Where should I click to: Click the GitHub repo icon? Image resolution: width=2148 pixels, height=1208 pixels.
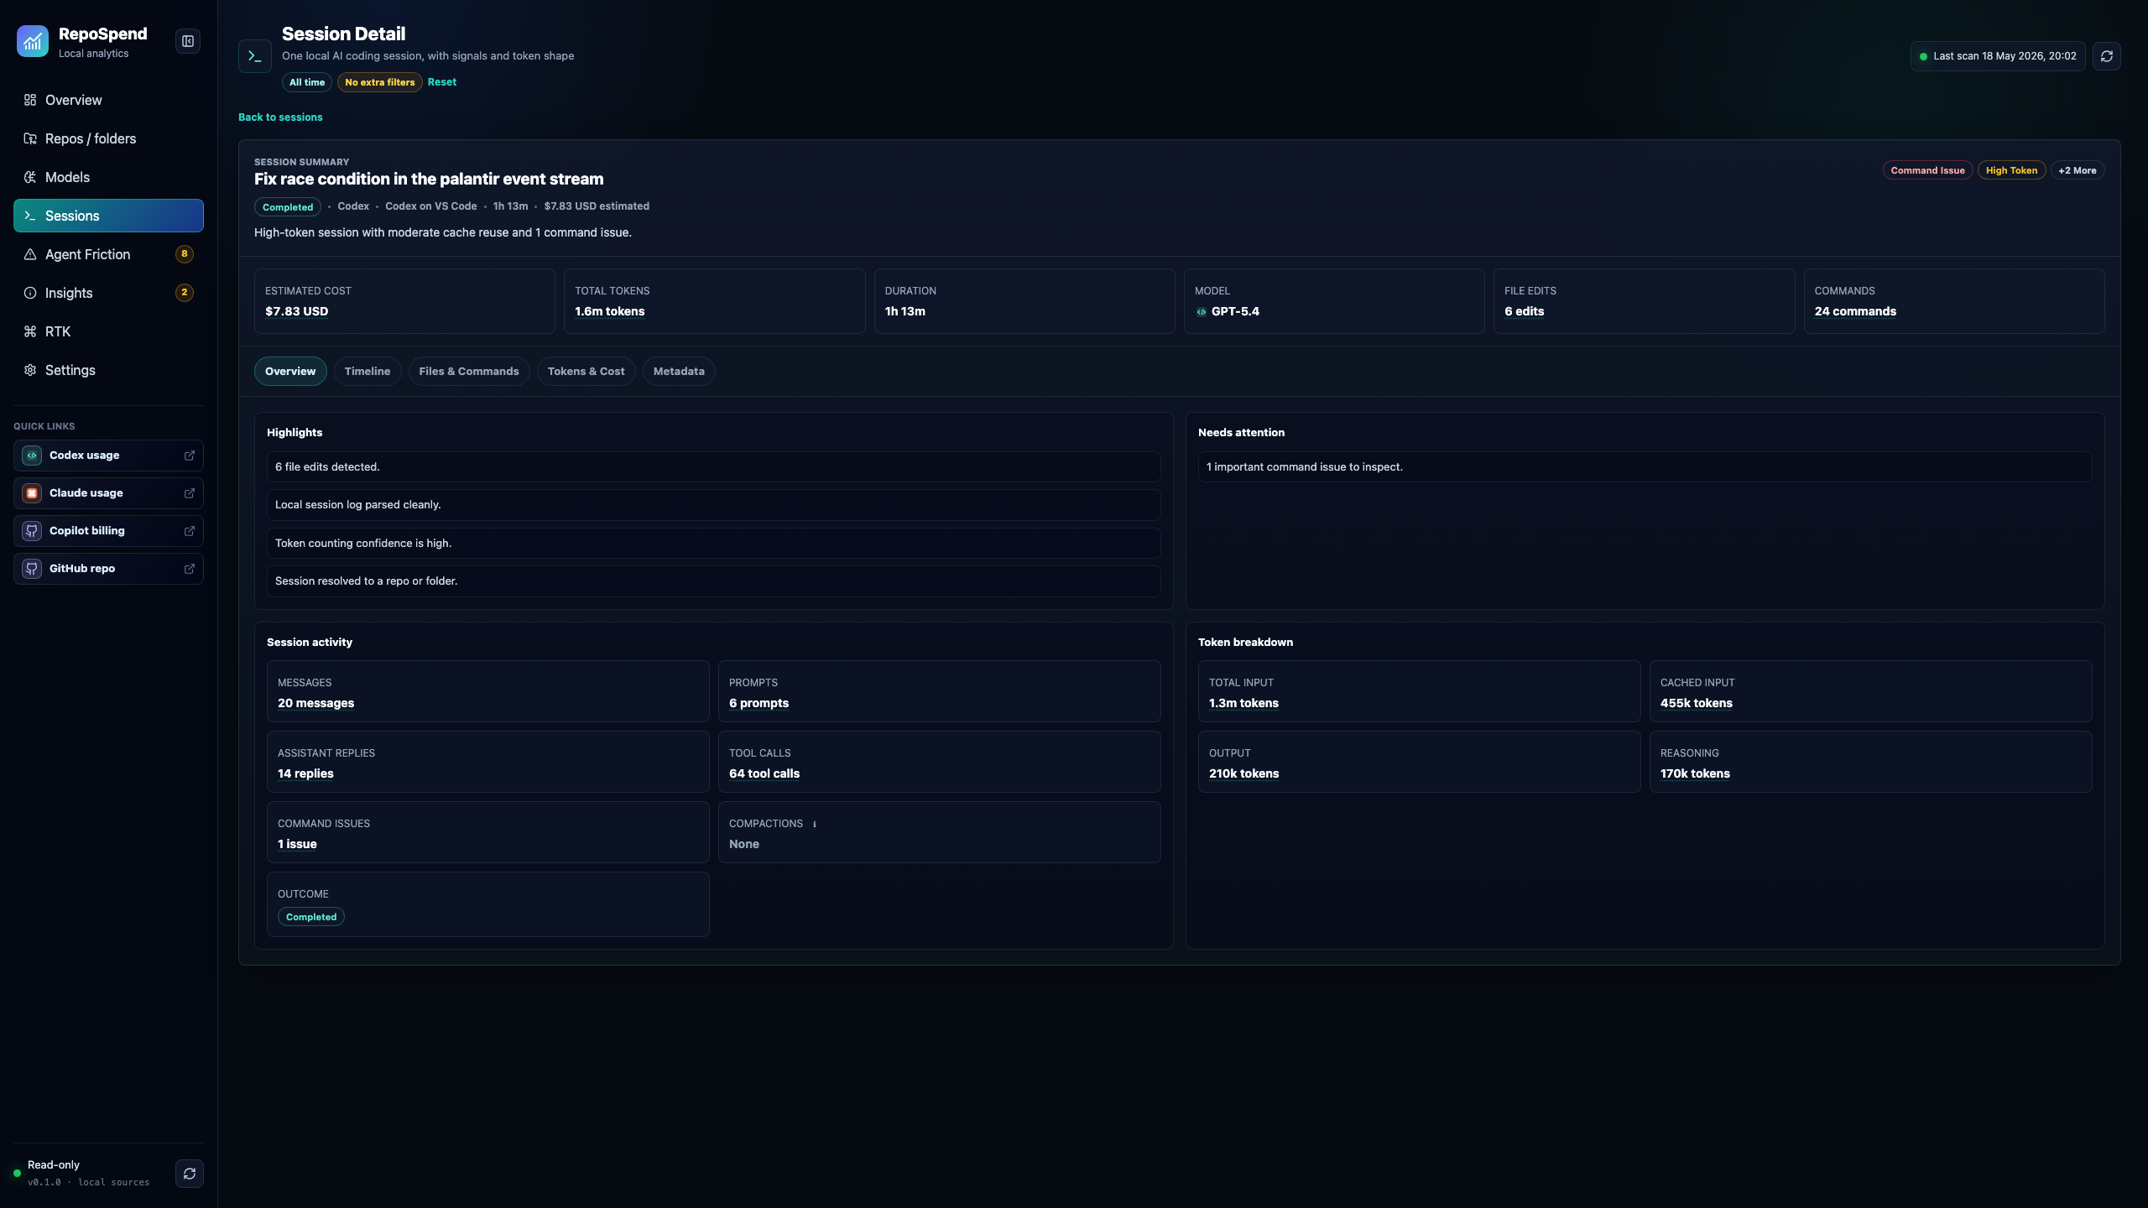32,569
